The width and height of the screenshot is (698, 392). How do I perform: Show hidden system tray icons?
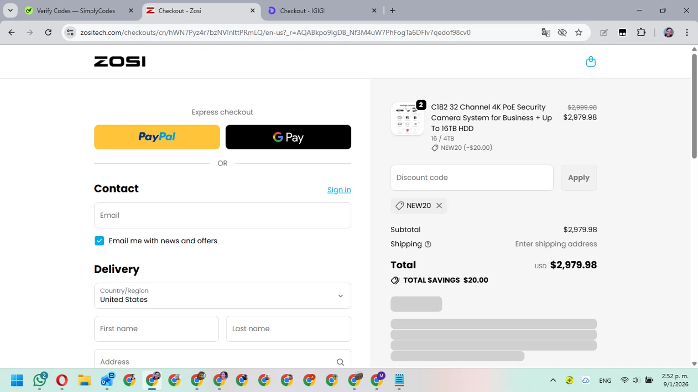553,380
